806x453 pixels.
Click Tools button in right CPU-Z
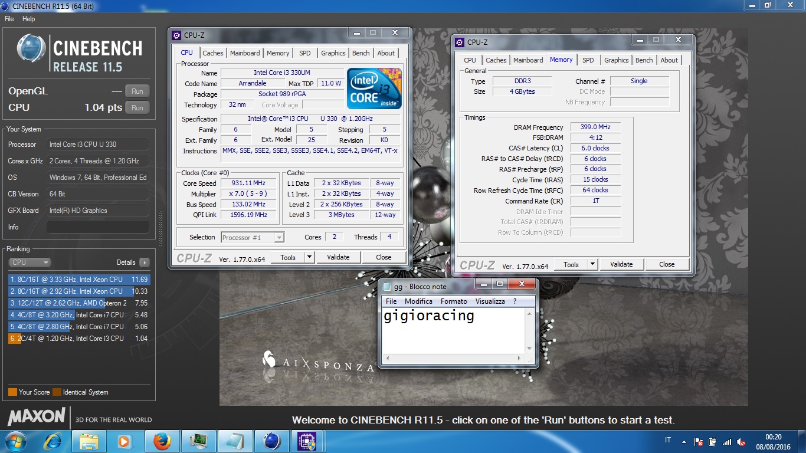coord(571,264)
